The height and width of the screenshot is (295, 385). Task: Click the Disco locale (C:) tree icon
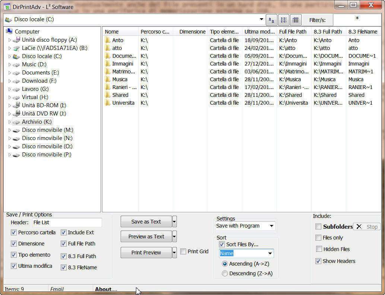[x=16, y=56]
